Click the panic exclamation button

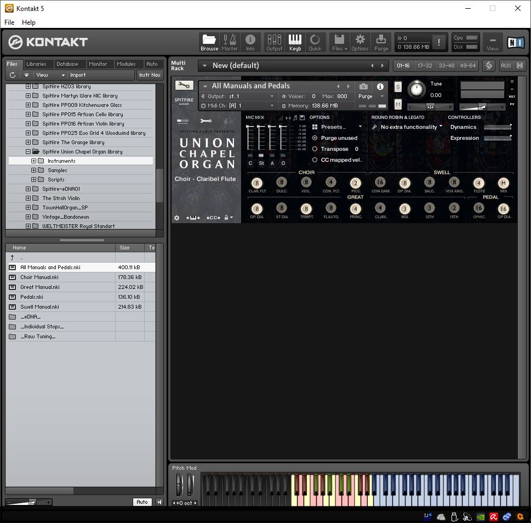(439, 42)
